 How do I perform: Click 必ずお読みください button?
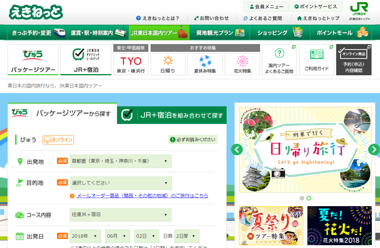pos(193,140)
